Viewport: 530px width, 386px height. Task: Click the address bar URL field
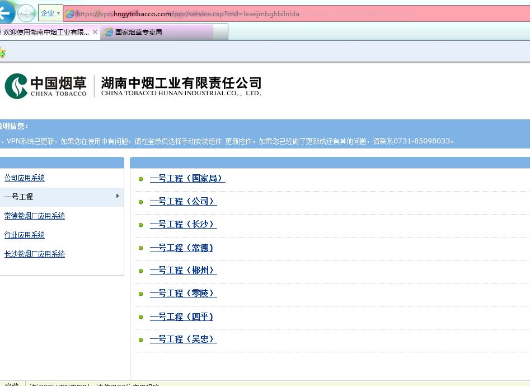point(297,14)
